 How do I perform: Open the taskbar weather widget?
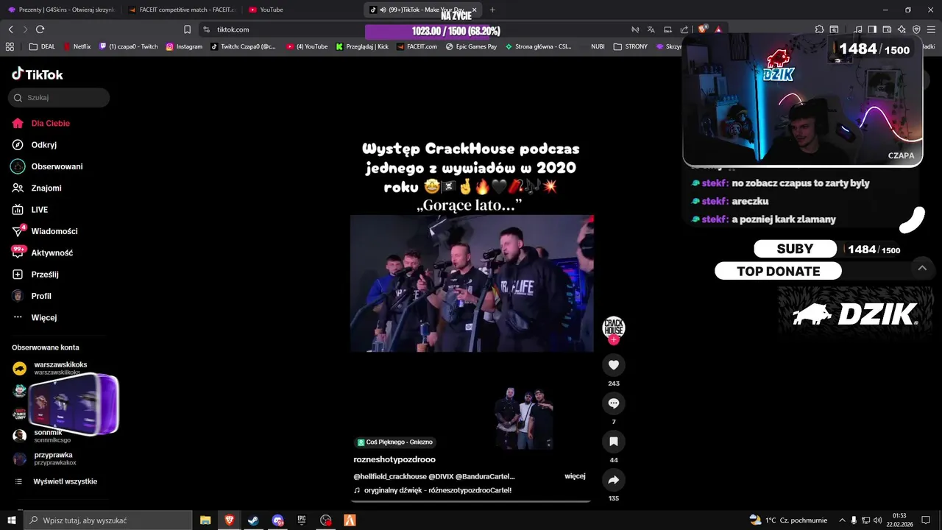787,520
